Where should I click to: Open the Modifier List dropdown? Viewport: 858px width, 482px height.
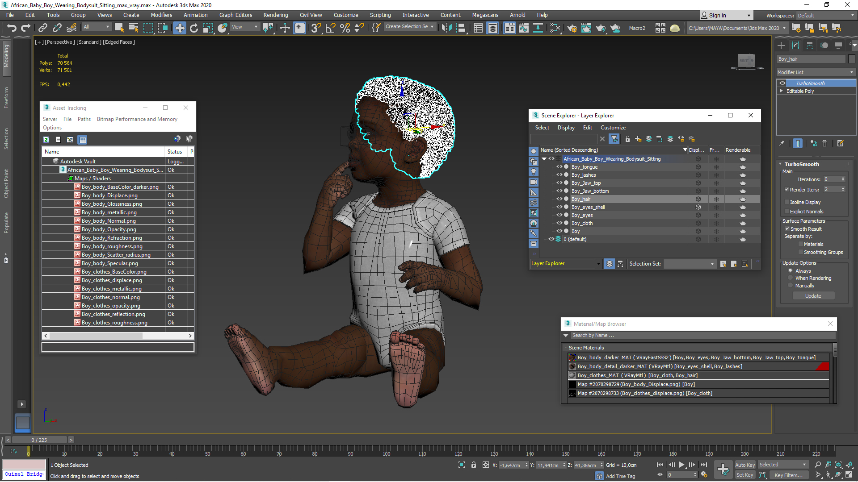coord(816,72)
